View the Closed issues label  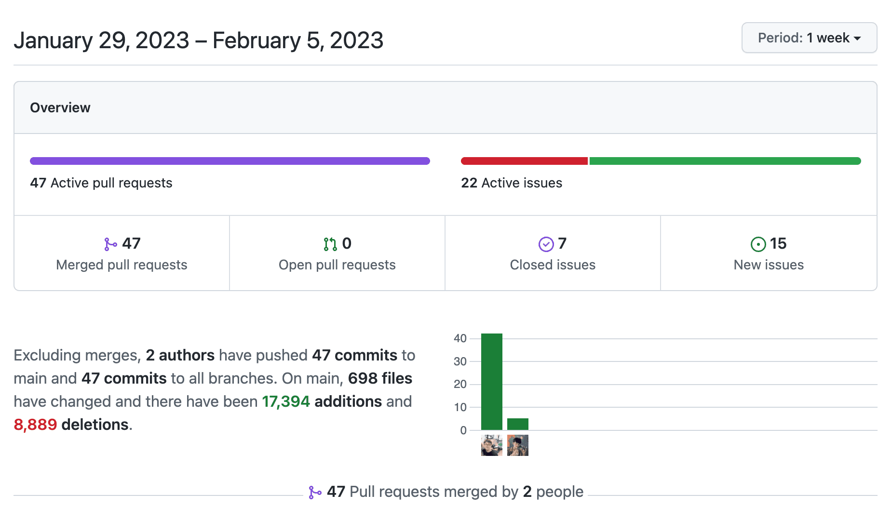tap(553, 265)
